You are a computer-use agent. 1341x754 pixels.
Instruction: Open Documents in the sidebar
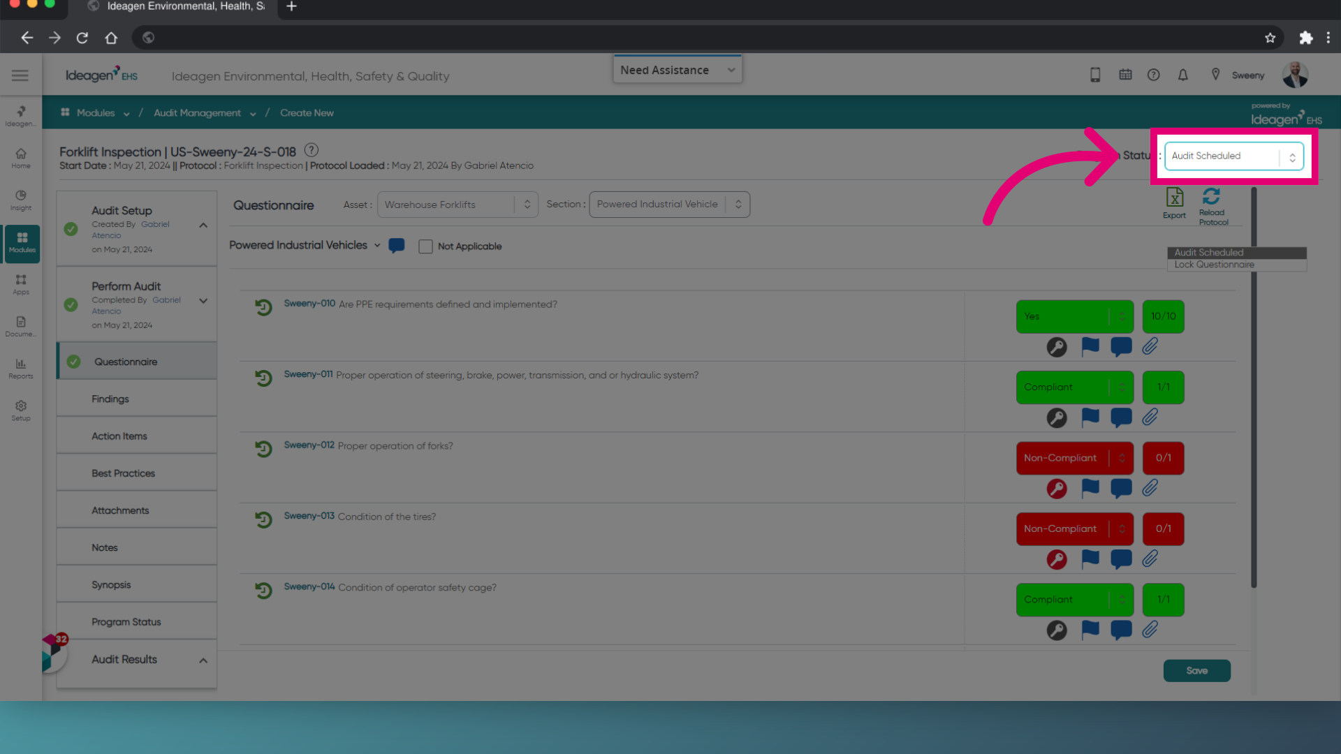21,326
